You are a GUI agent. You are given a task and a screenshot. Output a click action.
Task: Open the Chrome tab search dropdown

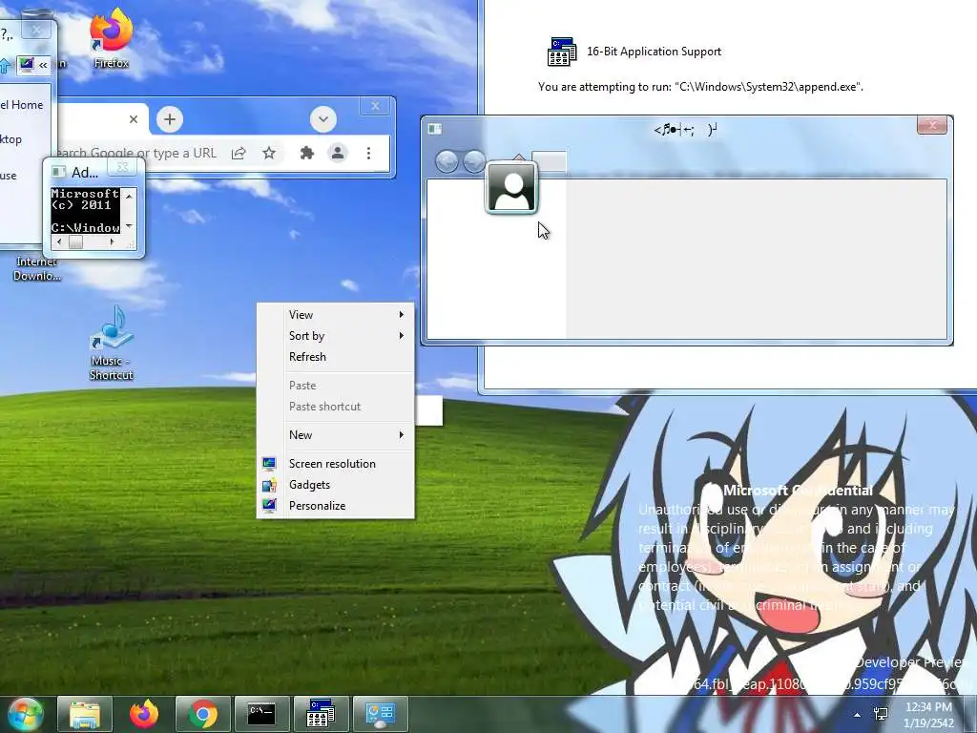pos(322,119)
